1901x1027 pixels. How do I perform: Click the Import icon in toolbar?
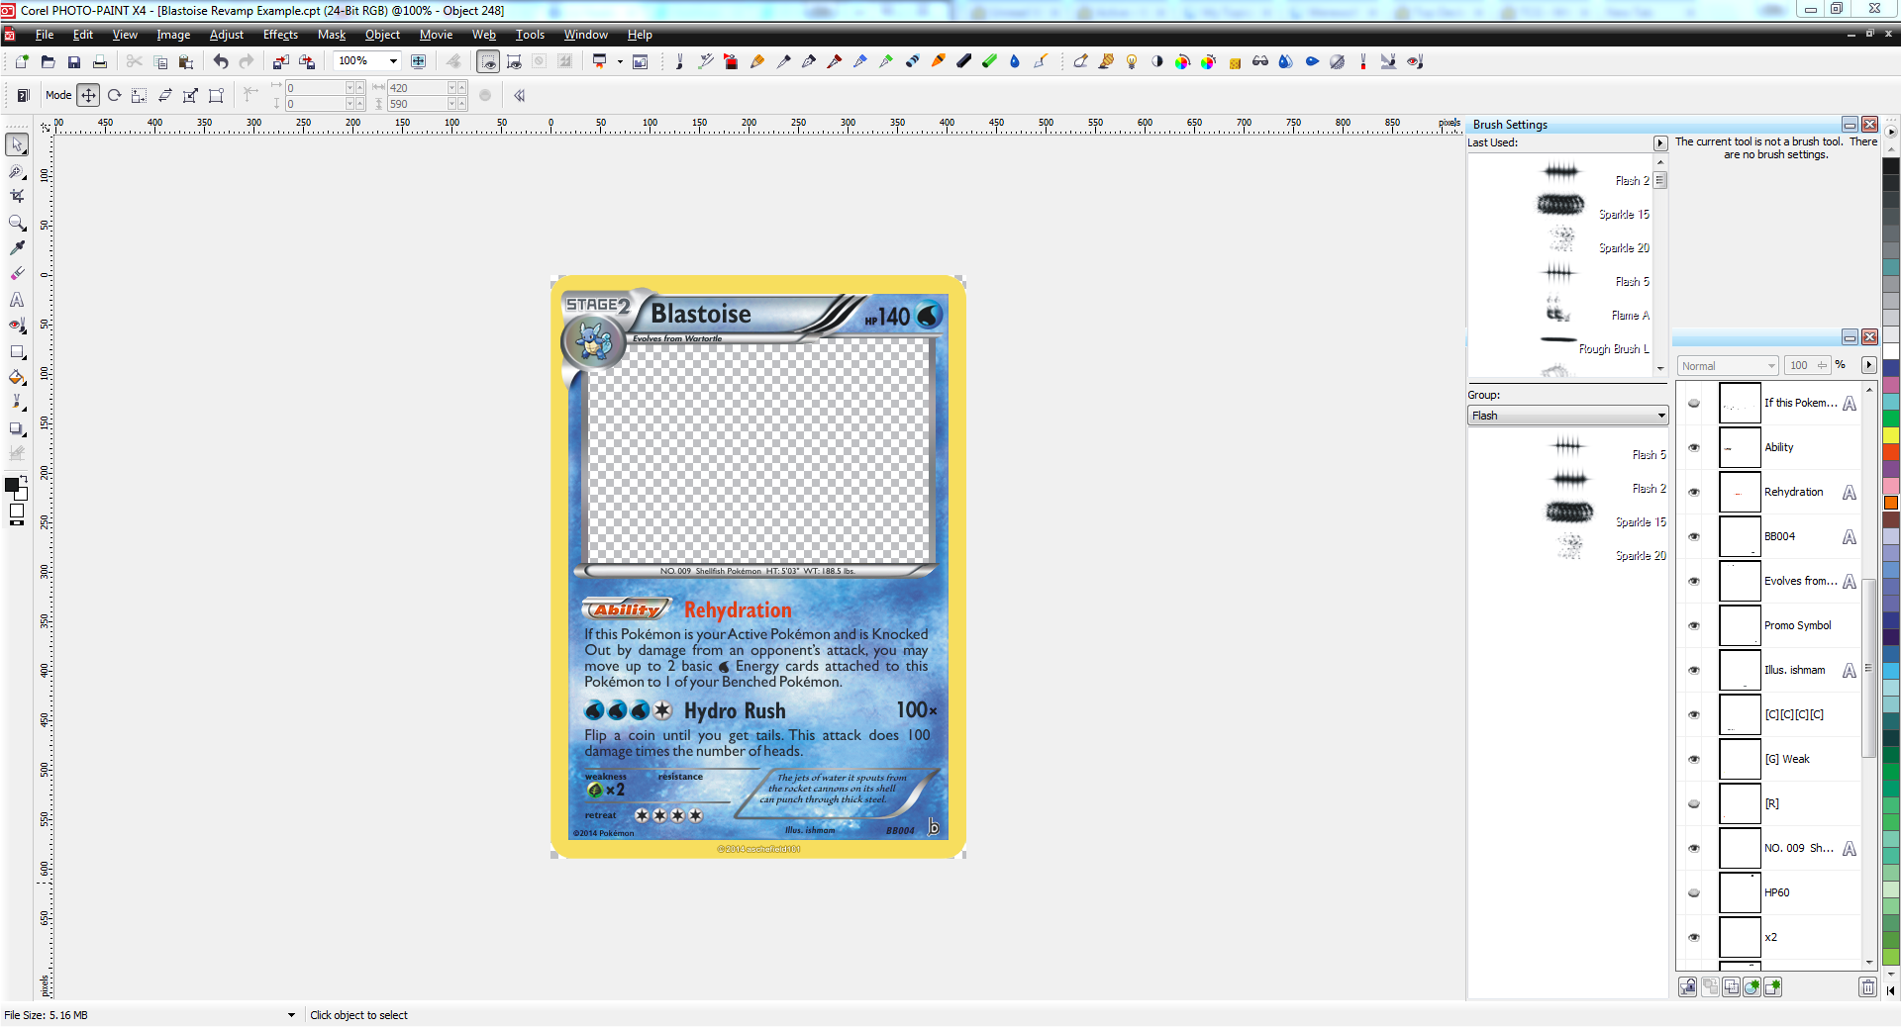[x=281, y=61]
